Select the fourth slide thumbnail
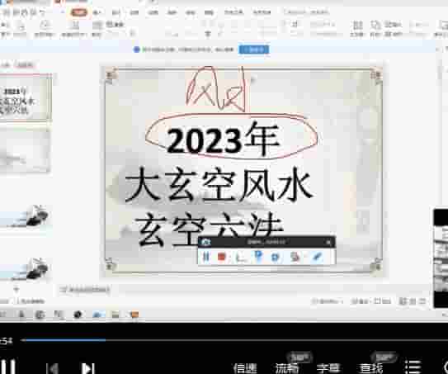448x374 pixels. [25, 269]
